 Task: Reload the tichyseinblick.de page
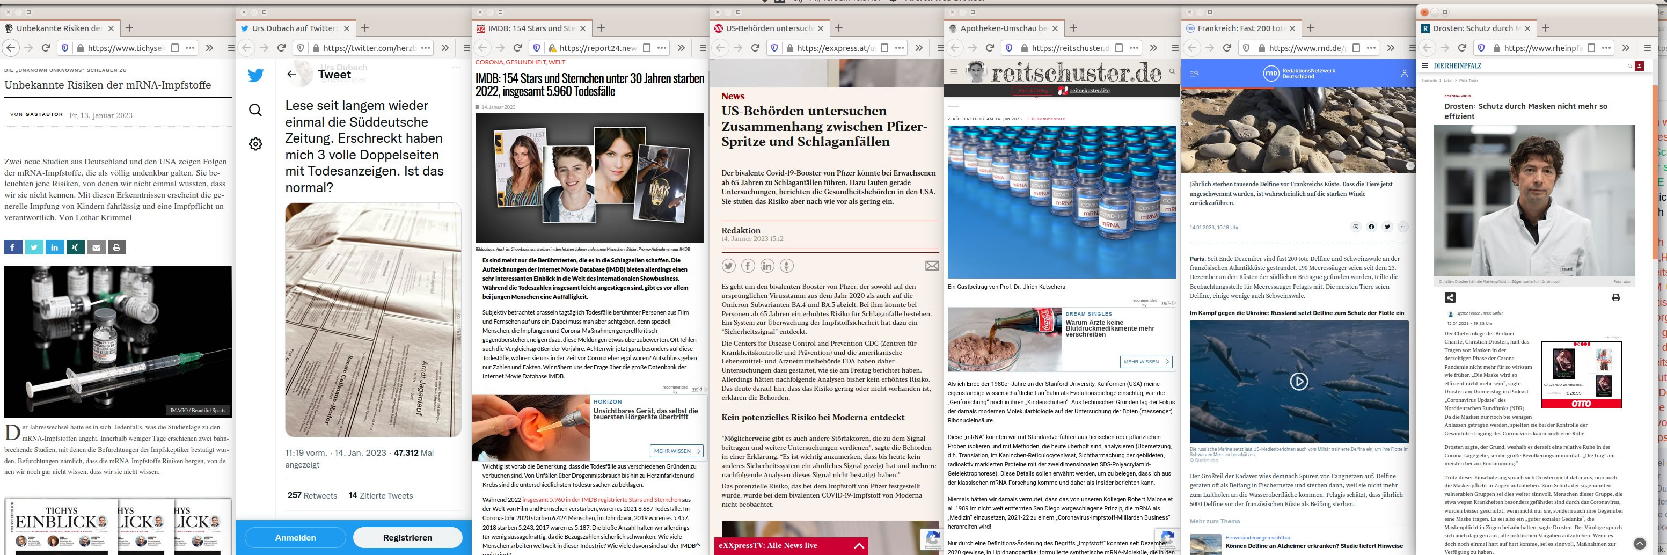coord(46,48)
